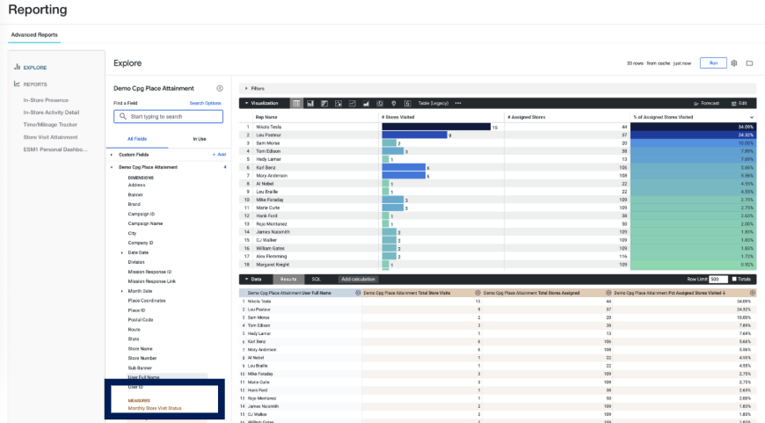Select the table visualization icon
This screenshot has height=423, width=765.
(296, 104)
